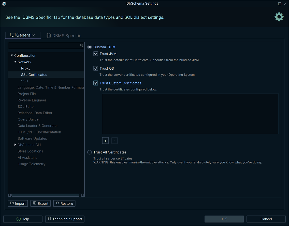Click the save icon on Export button
The image size is (289, 226).
tap(35, 203)
